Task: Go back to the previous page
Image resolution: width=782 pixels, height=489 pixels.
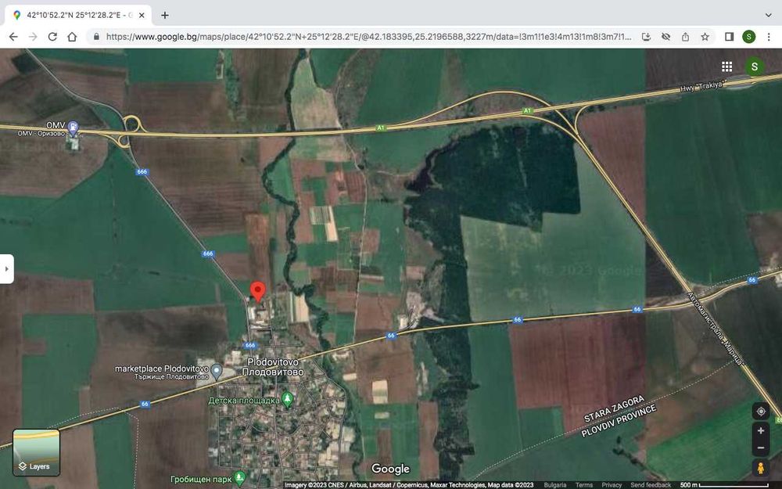Action: (13, 37)
